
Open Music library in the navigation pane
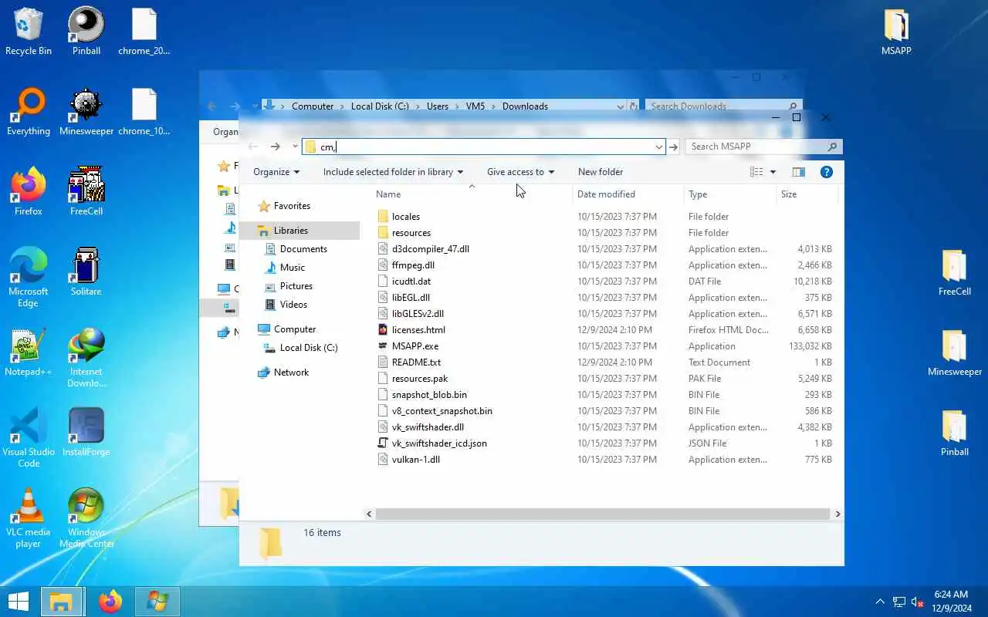point(292,268)
